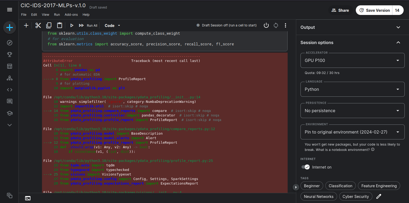Open the Add-ons menu

tap(71, 15)
